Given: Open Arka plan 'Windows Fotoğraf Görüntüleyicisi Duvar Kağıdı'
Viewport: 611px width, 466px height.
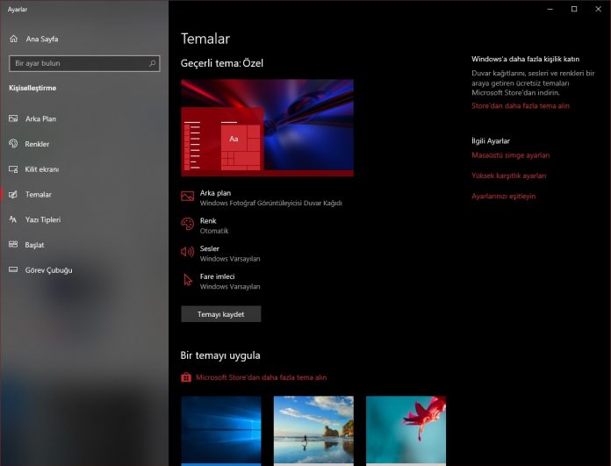Looking at the screenshot, I should tap(262, 198).
